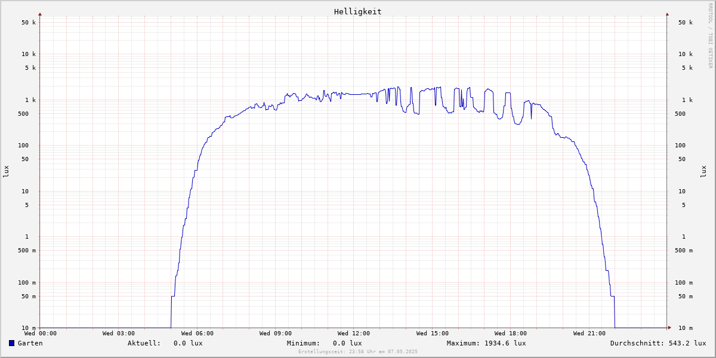716x358 pixels.
Task: Click the Durchschnitt 543.2 lux value
Action: pos(687,343)
